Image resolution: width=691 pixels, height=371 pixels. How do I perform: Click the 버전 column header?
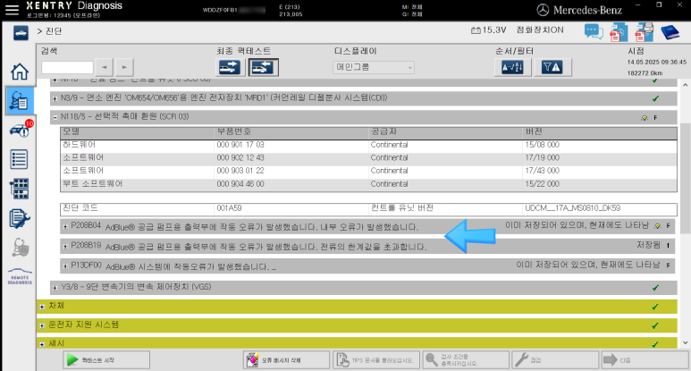tap(534, 131)
